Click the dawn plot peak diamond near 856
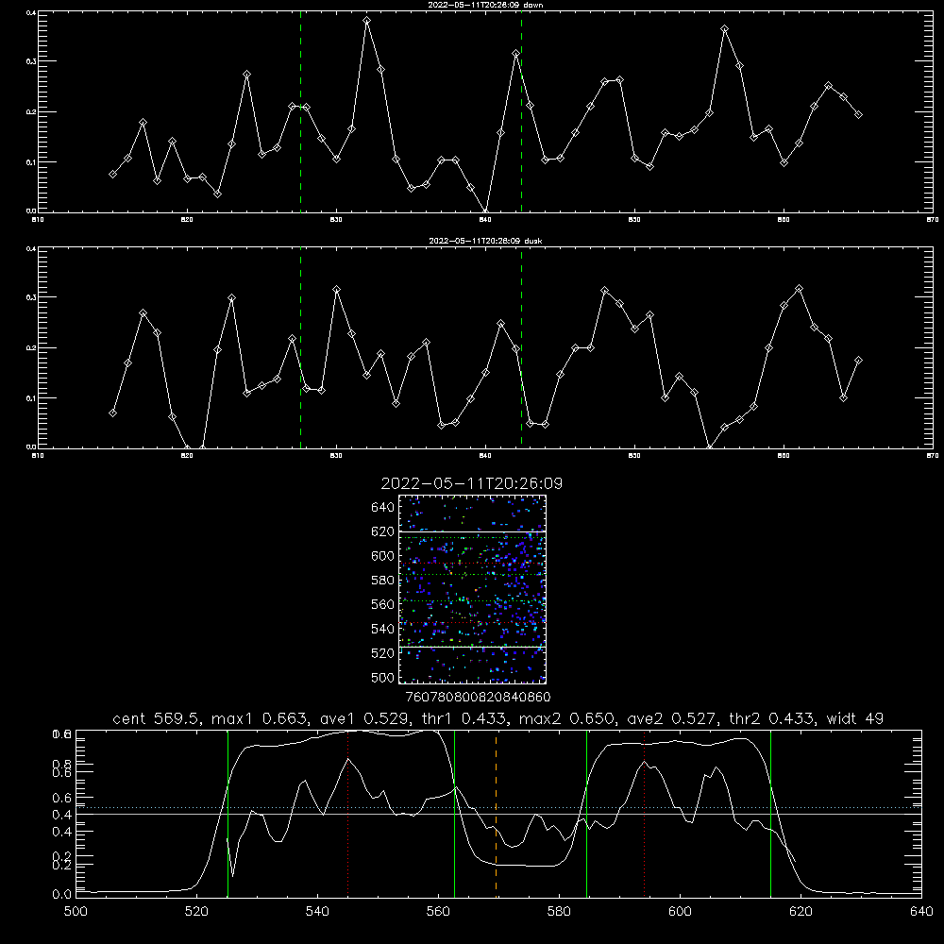 click(x=725, y=29)
